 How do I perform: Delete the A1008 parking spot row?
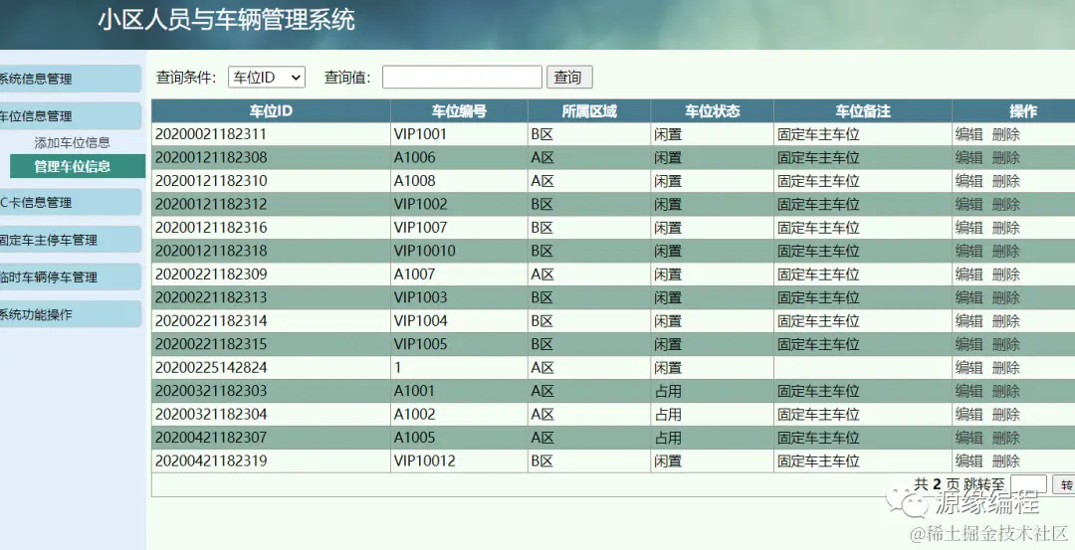(x=1005, y=181)
